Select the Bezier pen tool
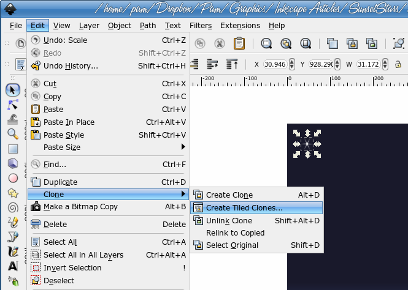 (x=13, y=237)
